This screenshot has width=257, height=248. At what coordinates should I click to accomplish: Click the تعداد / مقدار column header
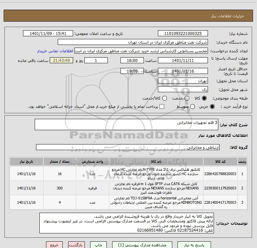pyautogui.click(x=60, y=162)
